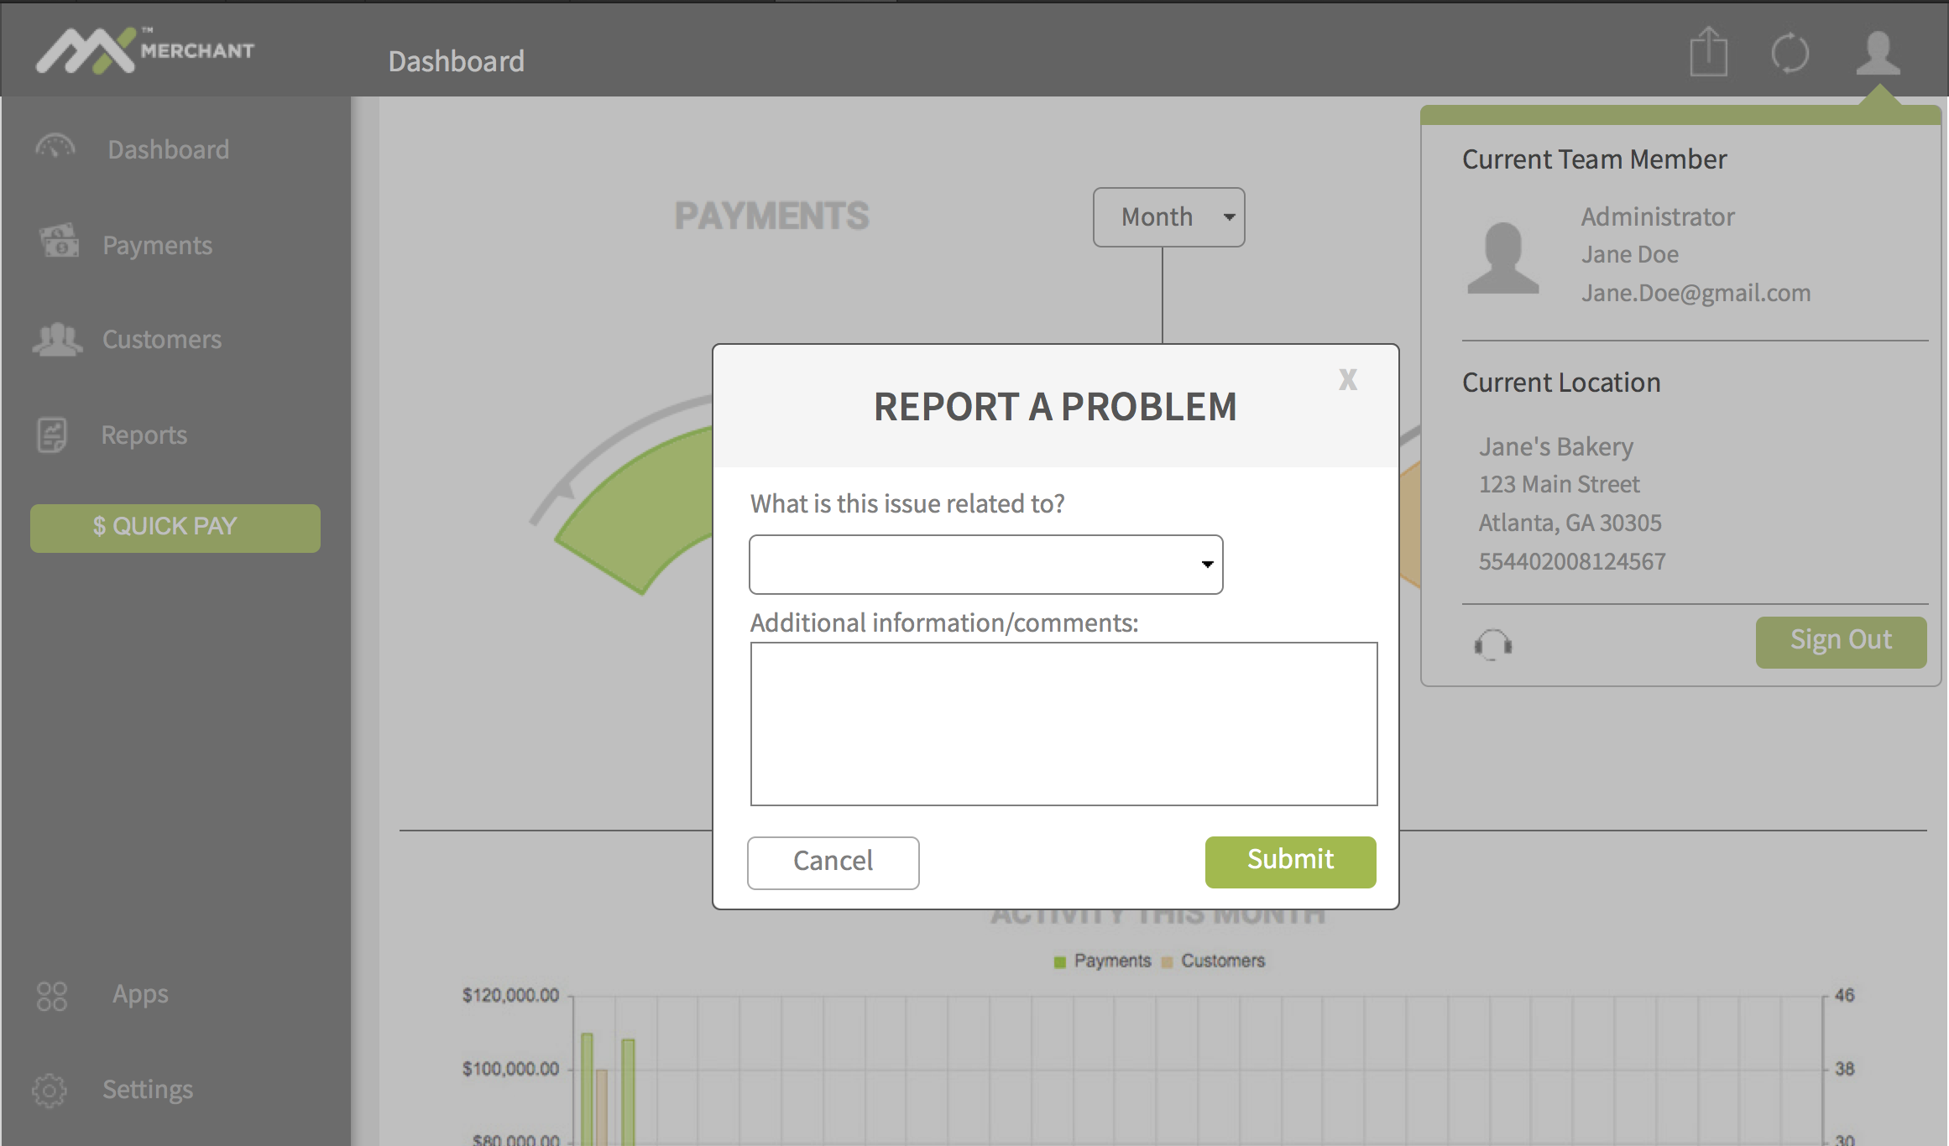The image size is (1949, 1146).
Task: Click the Additional information comments box
Action: 1063,723
